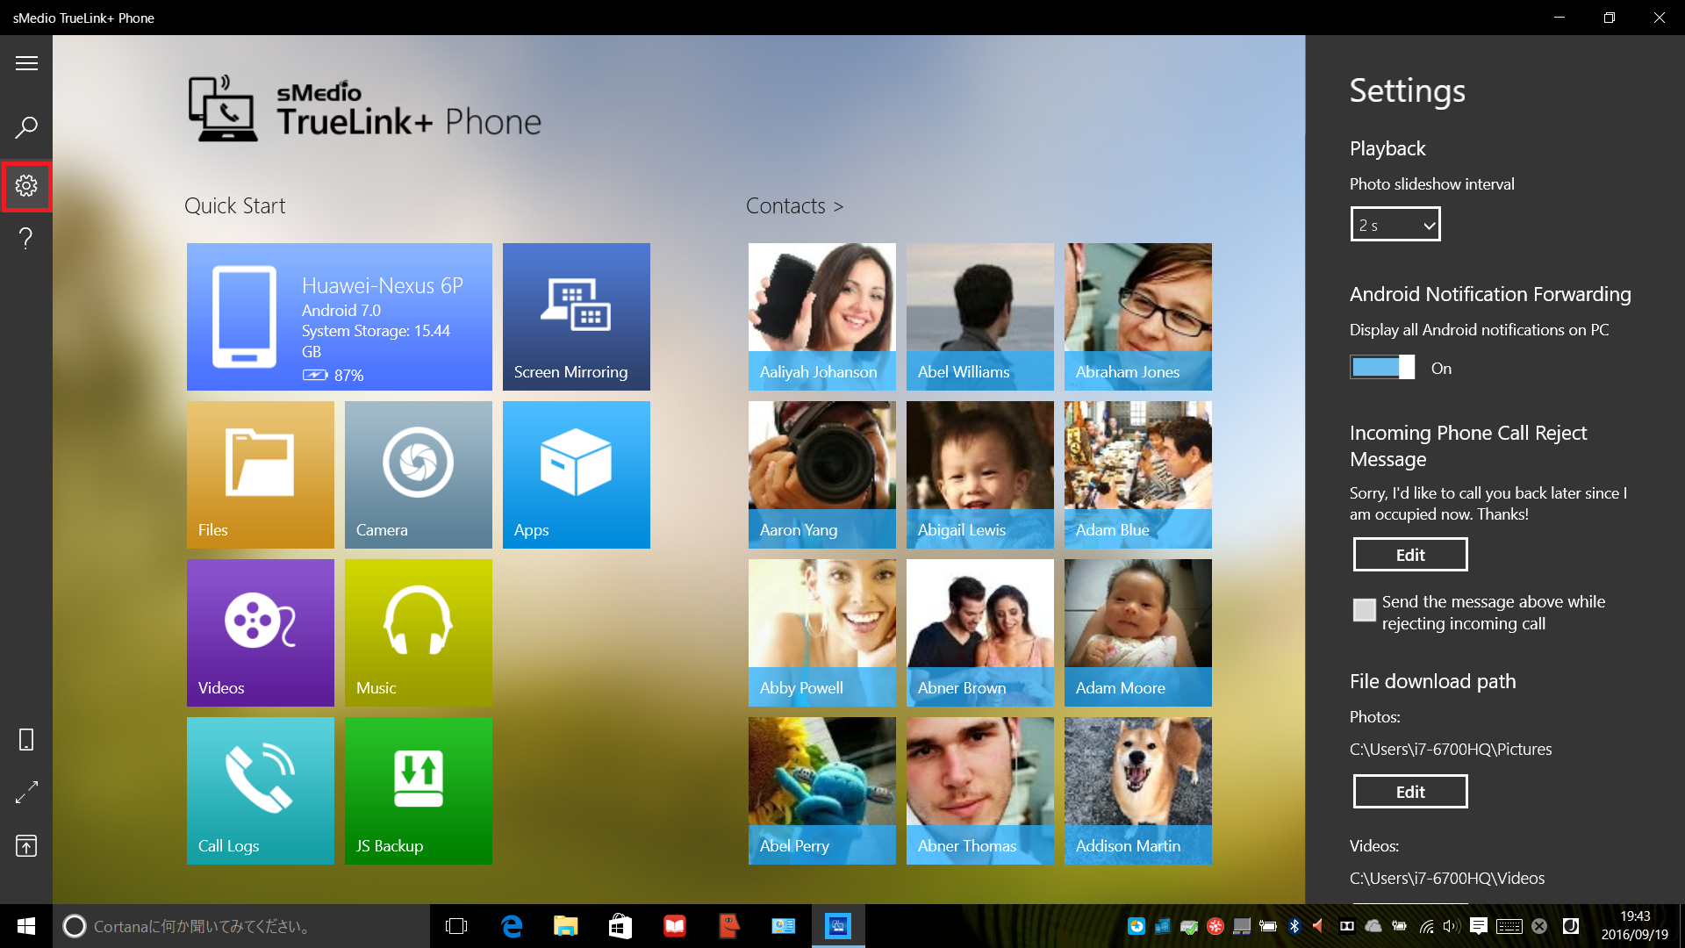Toggle Android notification forwarding switch

(x=1382, y=367)
